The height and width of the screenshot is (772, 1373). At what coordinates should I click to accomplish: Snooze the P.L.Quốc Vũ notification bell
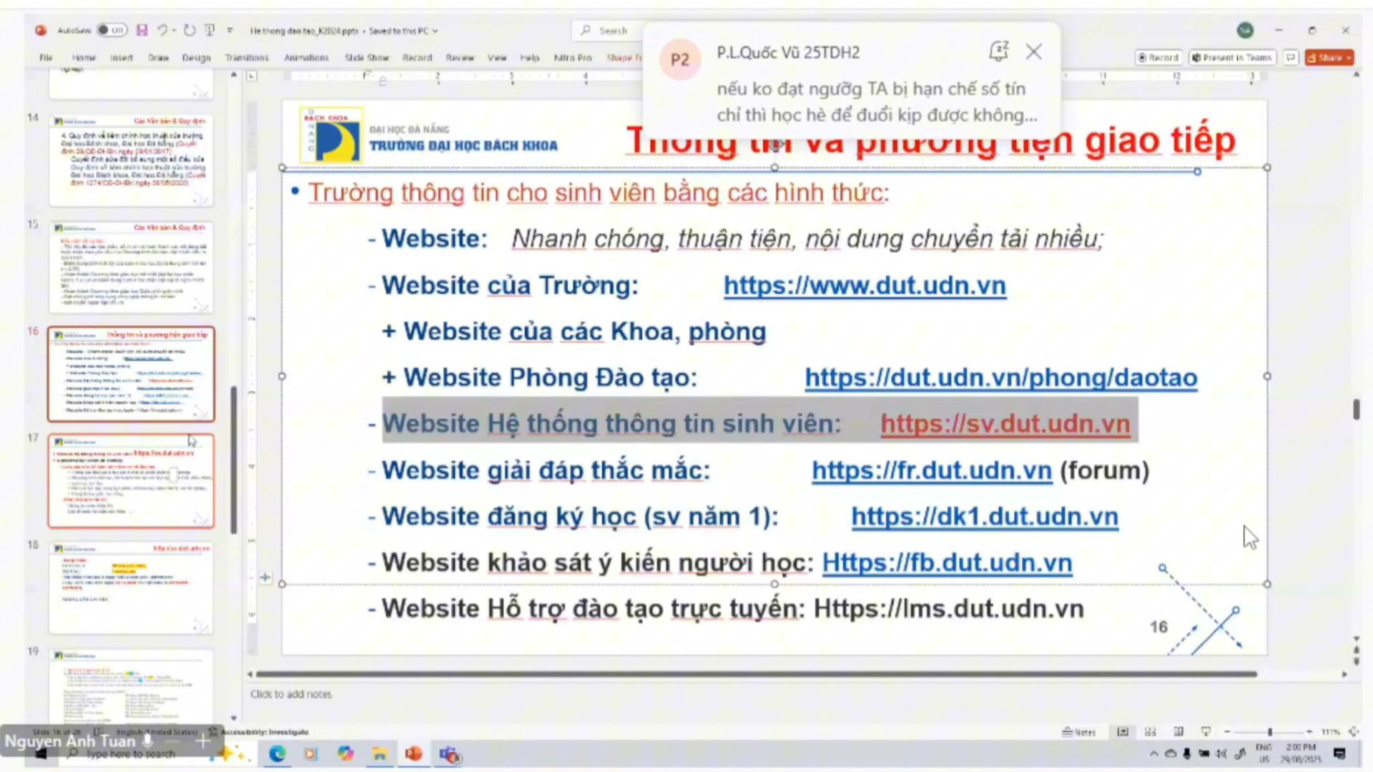click(998, 51)
